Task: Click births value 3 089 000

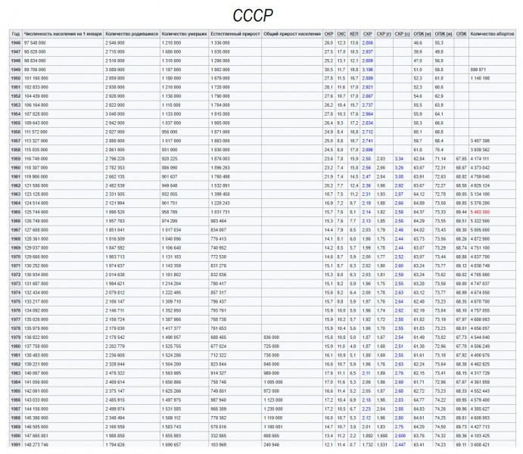Action: (115, 70)
